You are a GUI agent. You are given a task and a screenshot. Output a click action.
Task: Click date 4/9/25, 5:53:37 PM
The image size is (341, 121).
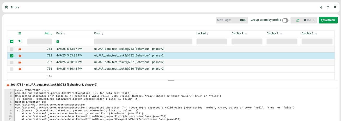(69, 49)
